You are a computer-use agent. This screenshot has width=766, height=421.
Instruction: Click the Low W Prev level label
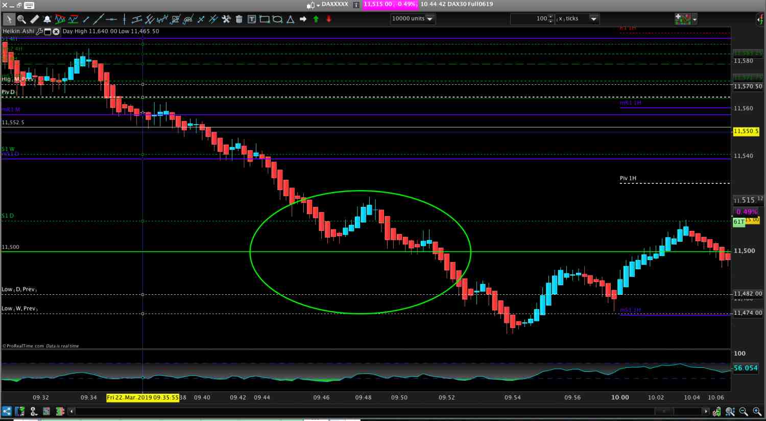(x=19, y=309)
